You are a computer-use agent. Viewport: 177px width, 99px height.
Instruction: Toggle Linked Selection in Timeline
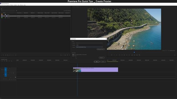point(7,61)
